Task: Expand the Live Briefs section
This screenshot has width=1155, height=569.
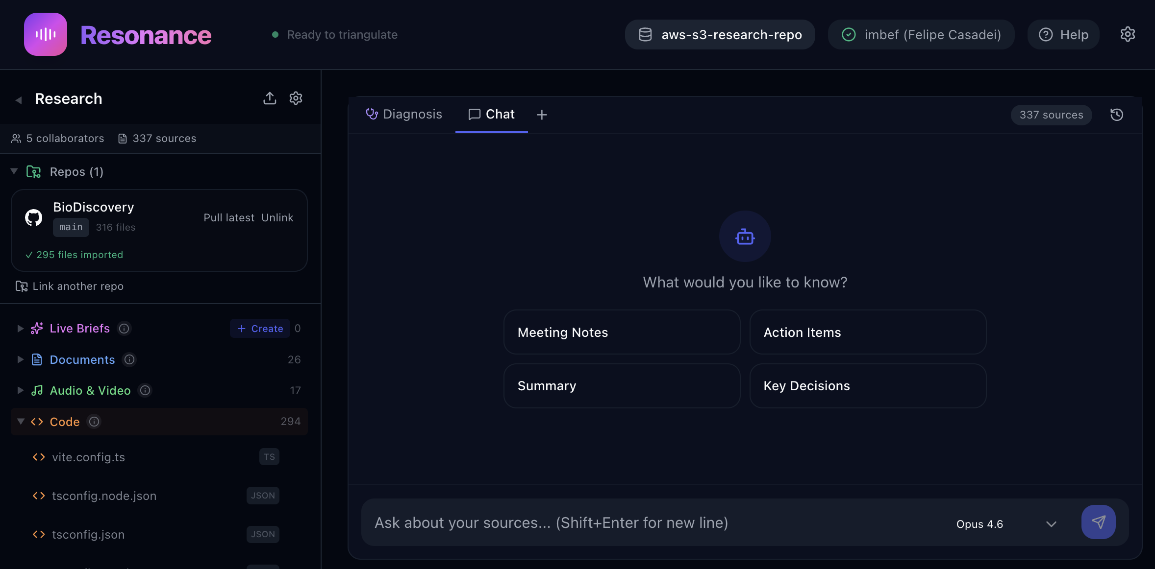Action: coord(20,329)
